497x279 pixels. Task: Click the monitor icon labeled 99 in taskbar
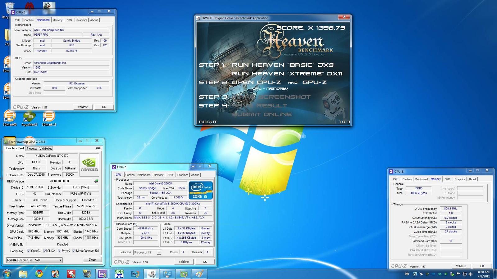pyautogui.click(x=87, y=274)
